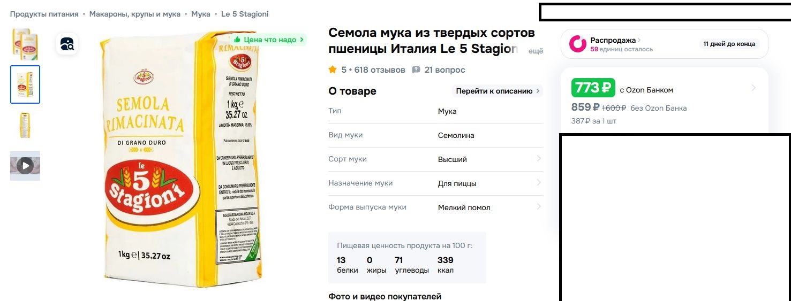Show the full title via 'ещё'
The image size is (791, 301).
(536, 51)
